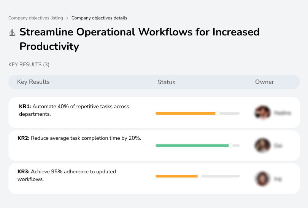
Task: Click the breadcrumb chevron separator
Action: point(67,18)
